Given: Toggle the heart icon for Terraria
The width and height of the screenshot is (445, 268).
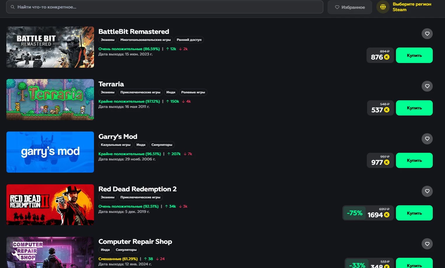Looking at the screenshot, I should (x=427, y=86).
